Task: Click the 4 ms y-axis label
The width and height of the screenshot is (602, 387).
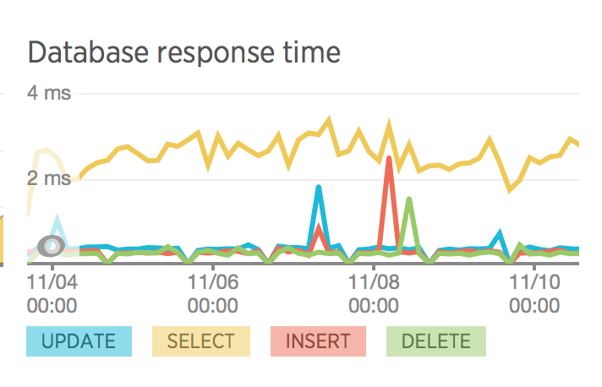Action: 49,93
